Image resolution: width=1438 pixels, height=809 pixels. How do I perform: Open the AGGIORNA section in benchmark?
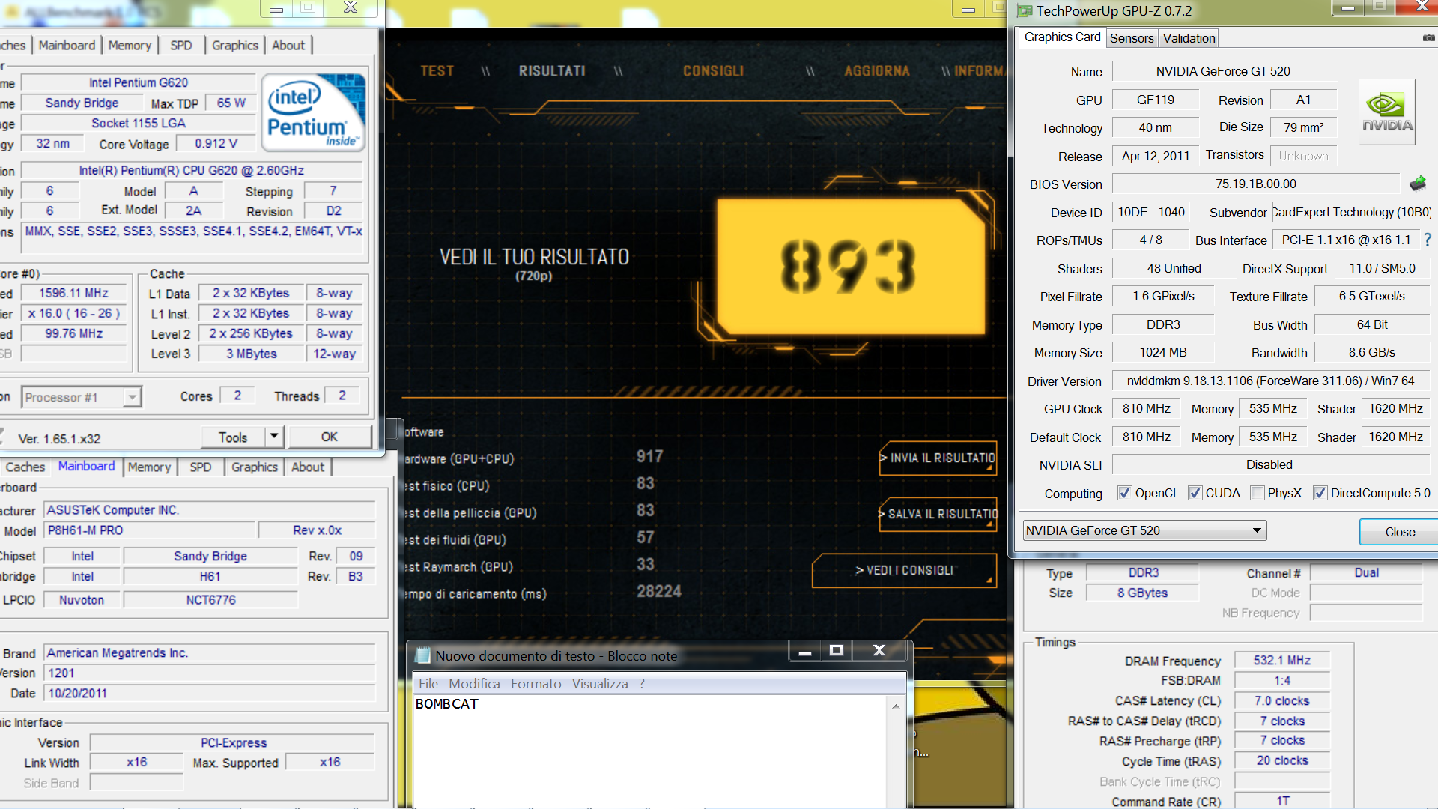click(x=876, y=71)
